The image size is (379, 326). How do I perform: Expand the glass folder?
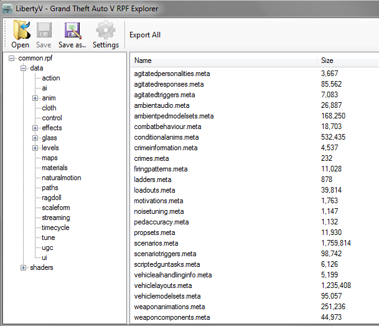click(35, 138)
